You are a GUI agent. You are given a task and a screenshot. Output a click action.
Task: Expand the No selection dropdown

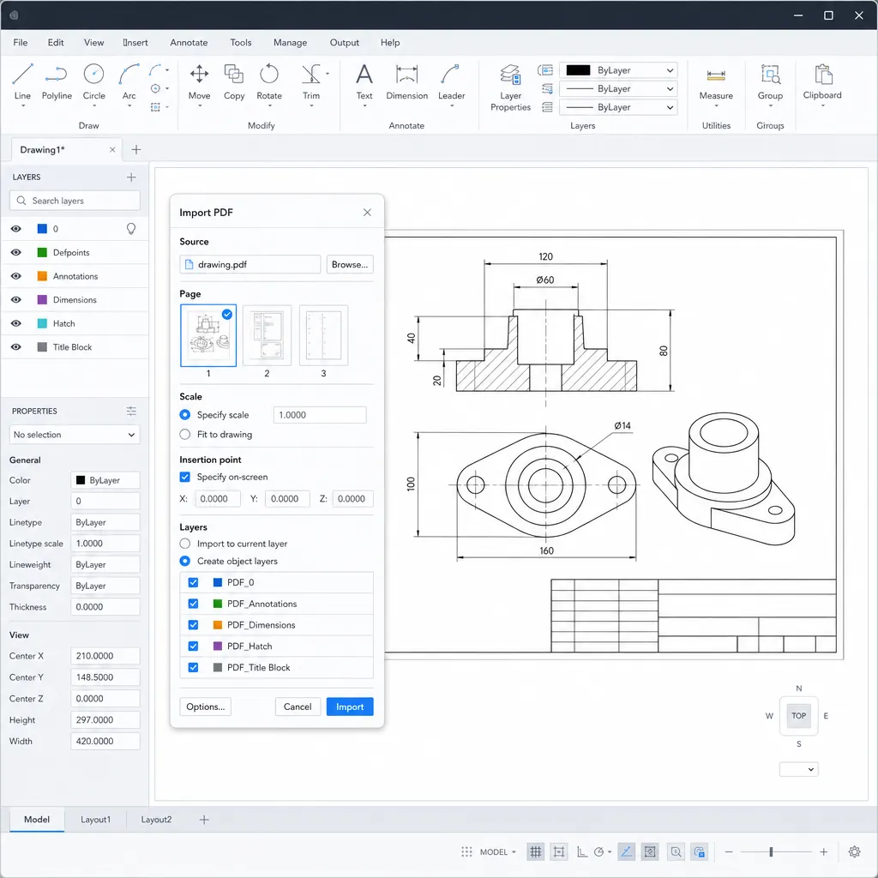[75, 435]
